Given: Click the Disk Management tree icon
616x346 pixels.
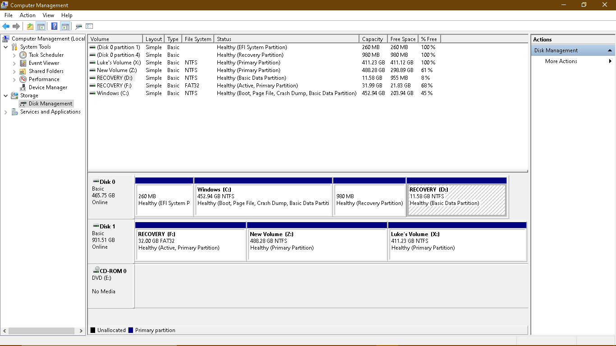Looking at the screenshot, I should click(23, 104).
